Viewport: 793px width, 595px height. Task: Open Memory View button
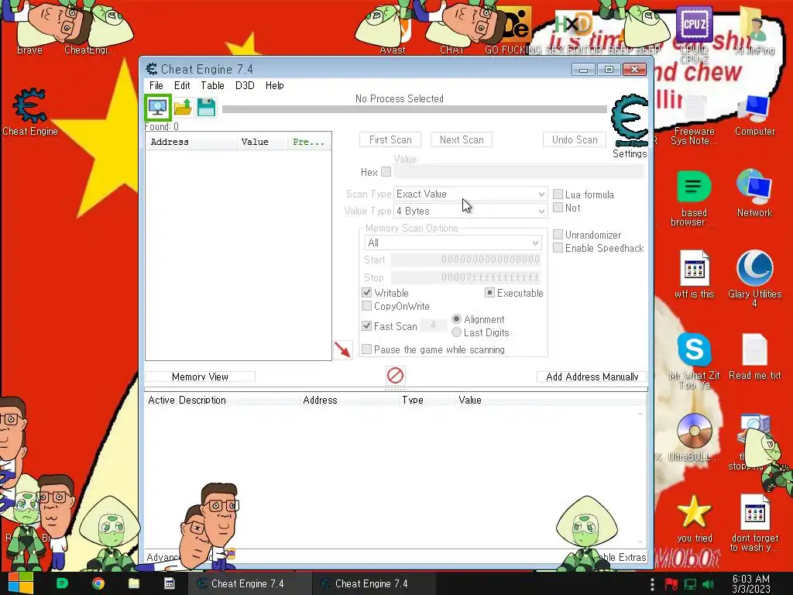(201, 377)
